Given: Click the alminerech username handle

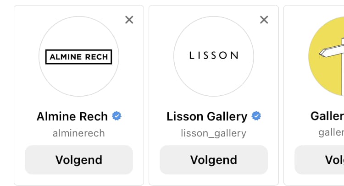Looking at the screenshot, I should 79,133.
